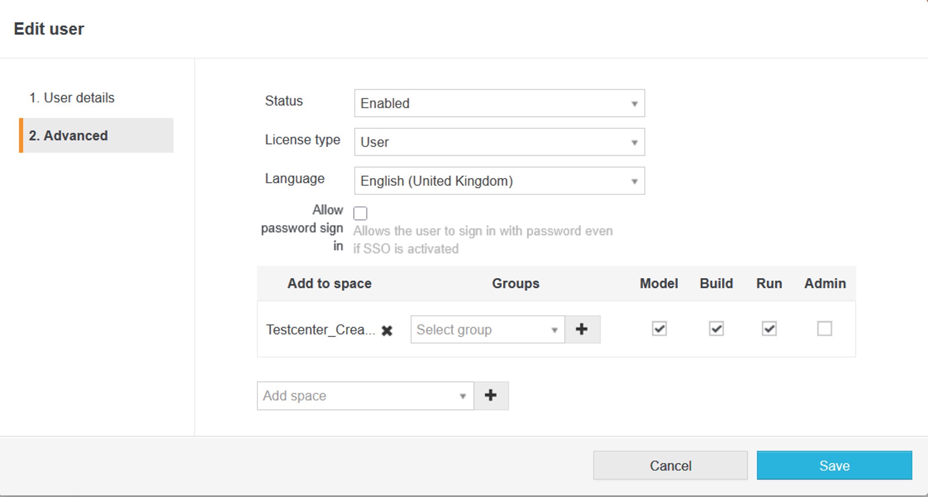The width and height of the screenshot is (928, 497).
Task: Click plus icon next to Select group
Action: [x=582, y=329]
